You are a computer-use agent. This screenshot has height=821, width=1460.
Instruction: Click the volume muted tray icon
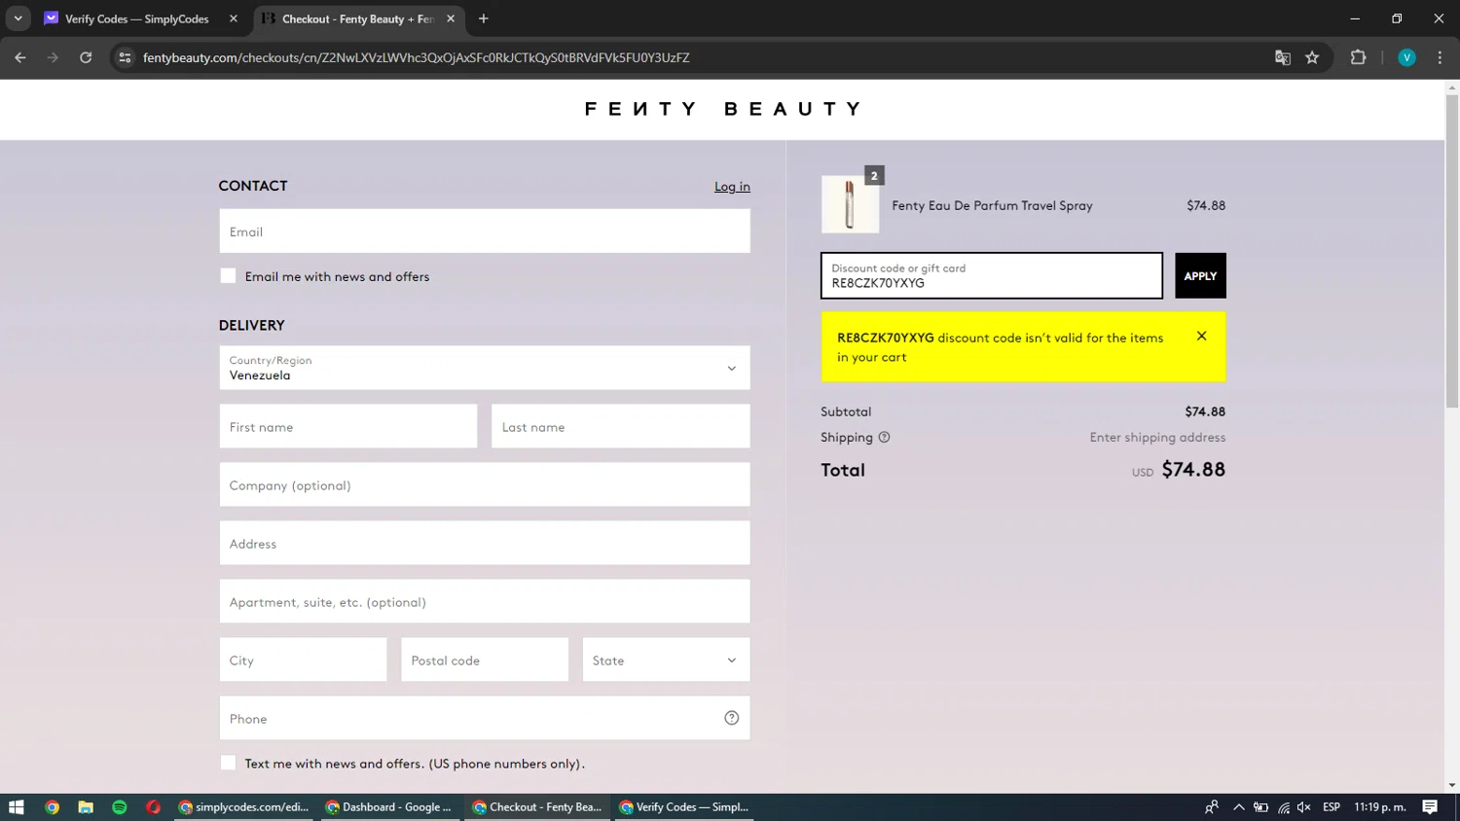click(x=1304, y=807)
